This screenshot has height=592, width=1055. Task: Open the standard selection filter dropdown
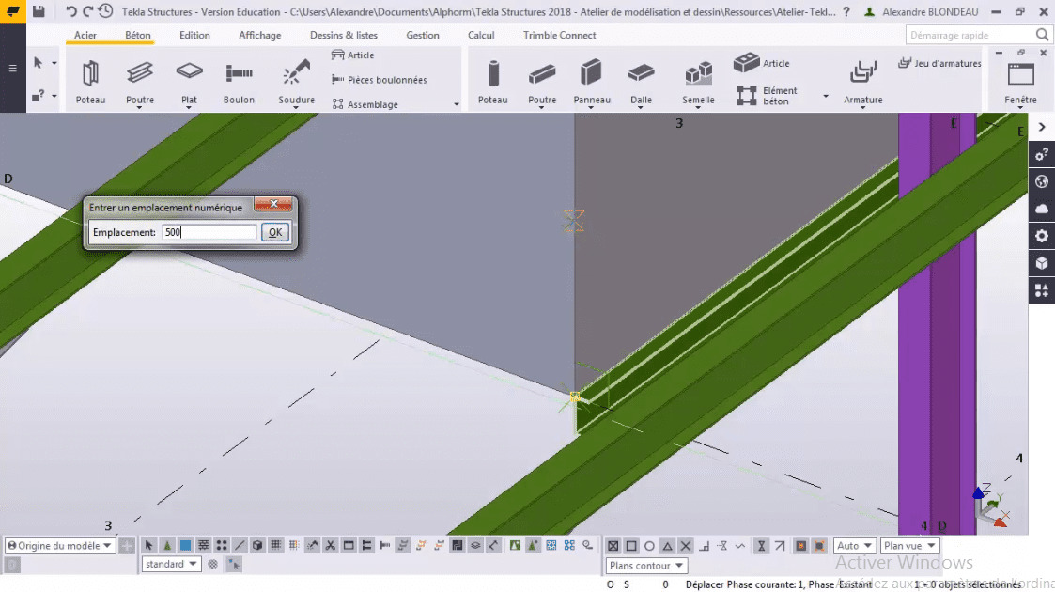[x=171, y=564]
